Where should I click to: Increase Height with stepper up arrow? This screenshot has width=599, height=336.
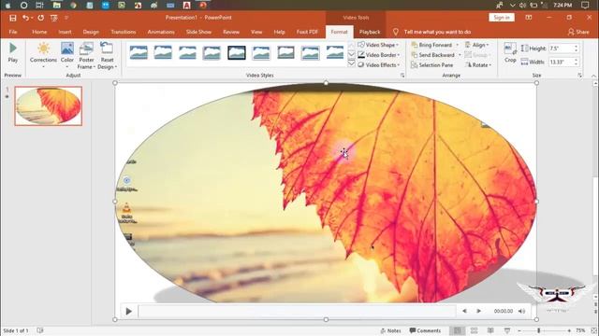tap(577, 46)
